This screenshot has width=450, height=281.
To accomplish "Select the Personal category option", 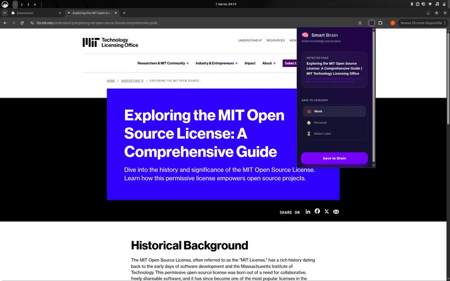I will [x=334, y=123].
